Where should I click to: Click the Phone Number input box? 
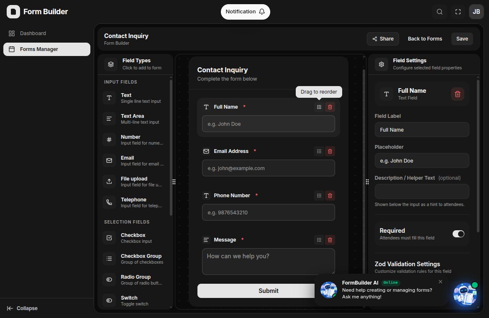[269, 212]
